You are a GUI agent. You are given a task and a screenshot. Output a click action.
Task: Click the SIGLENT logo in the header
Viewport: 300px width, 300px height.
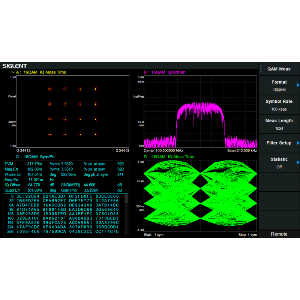15,66
